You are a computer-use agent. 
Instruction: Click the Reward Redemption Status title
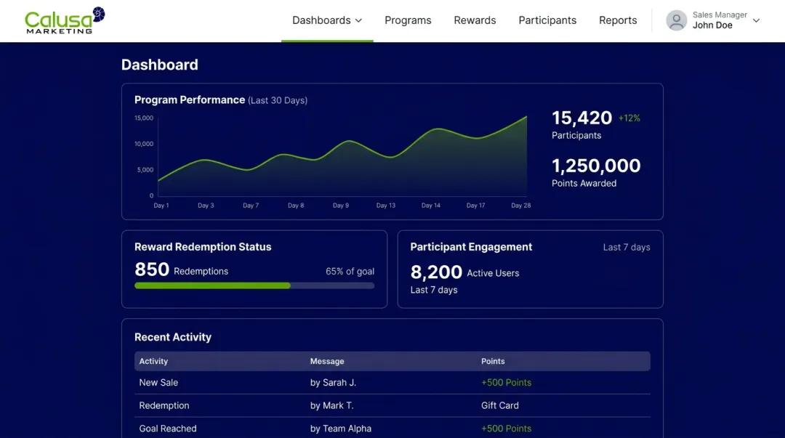point(203,247)
